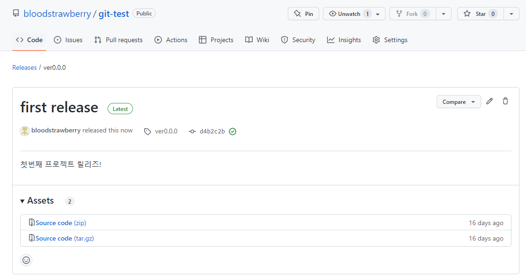This screenshot has height=278, width=526.
Task: Click the archive icon for Source code (tar.gz)
Action: pyautogui.click(x=31, y=238)
